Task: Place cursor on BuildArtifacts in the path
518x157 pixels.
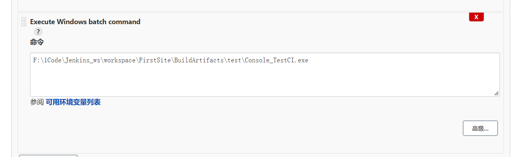Action: [199, 61]
